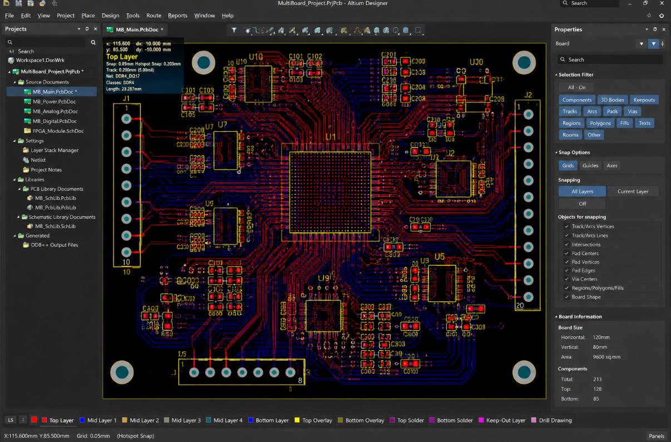The height and width of the screenshot is (442, 671).
Task: Close the Projects panel
Action: click(95, 29)
